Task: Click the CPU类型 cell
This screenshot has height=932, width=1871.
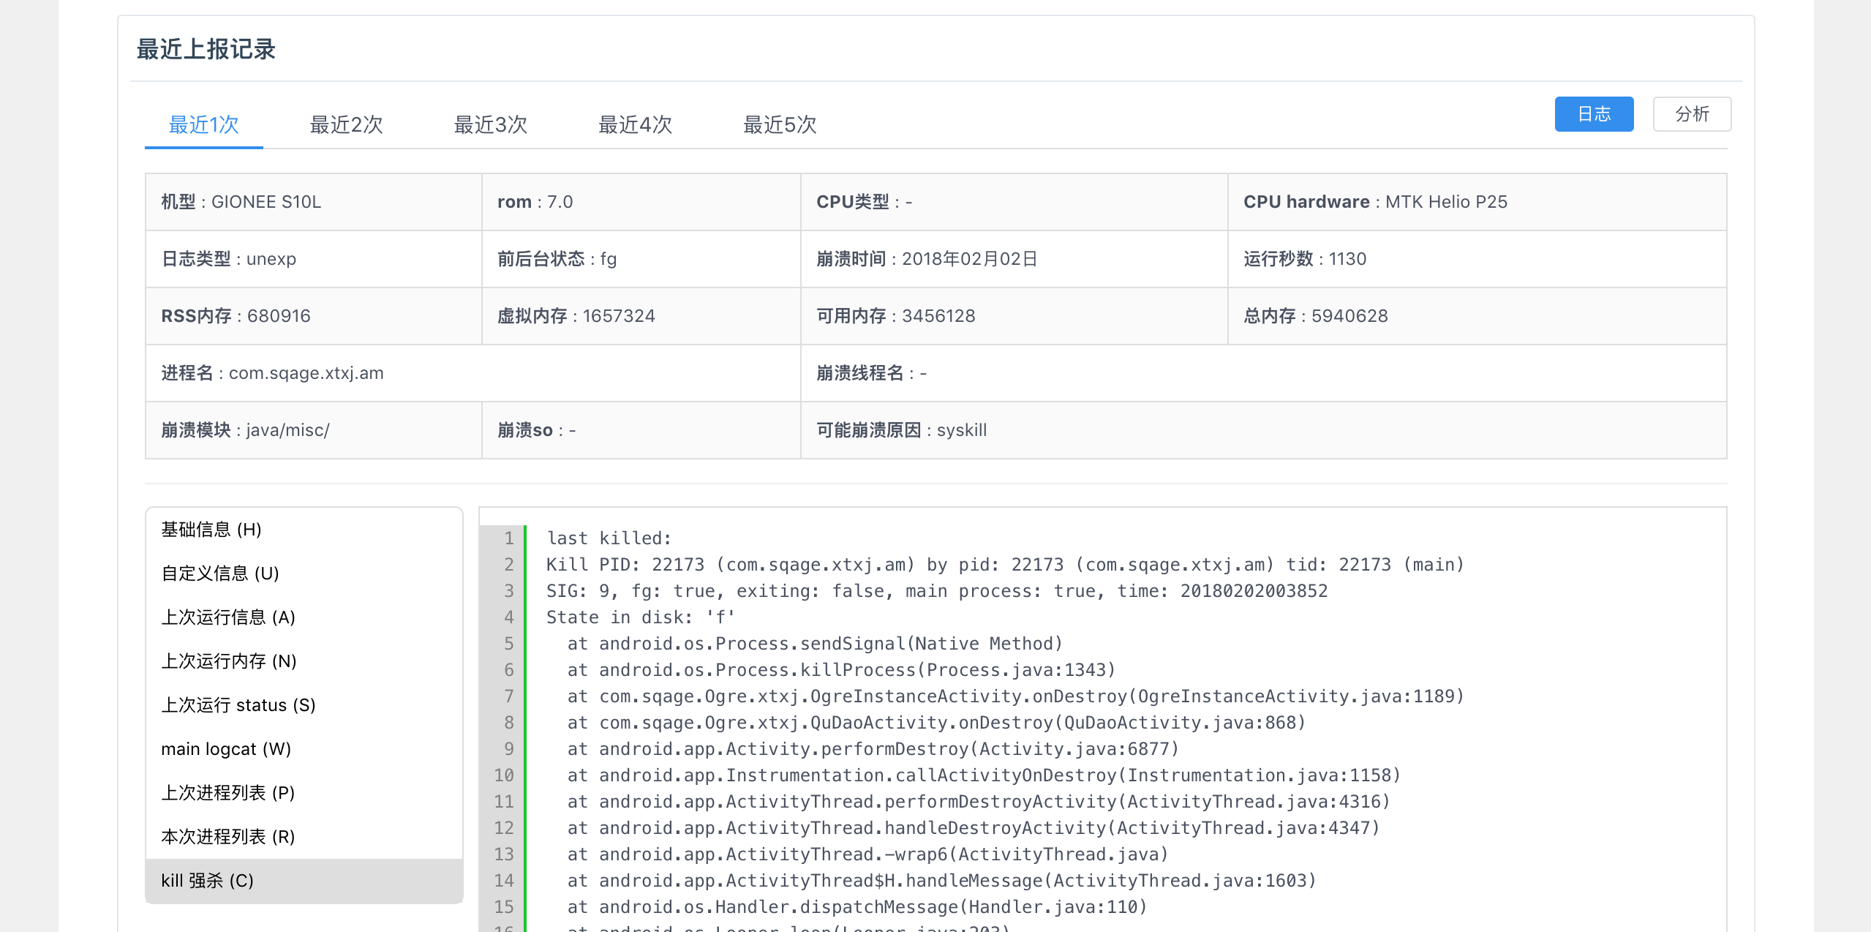Action: [1014, 202]
